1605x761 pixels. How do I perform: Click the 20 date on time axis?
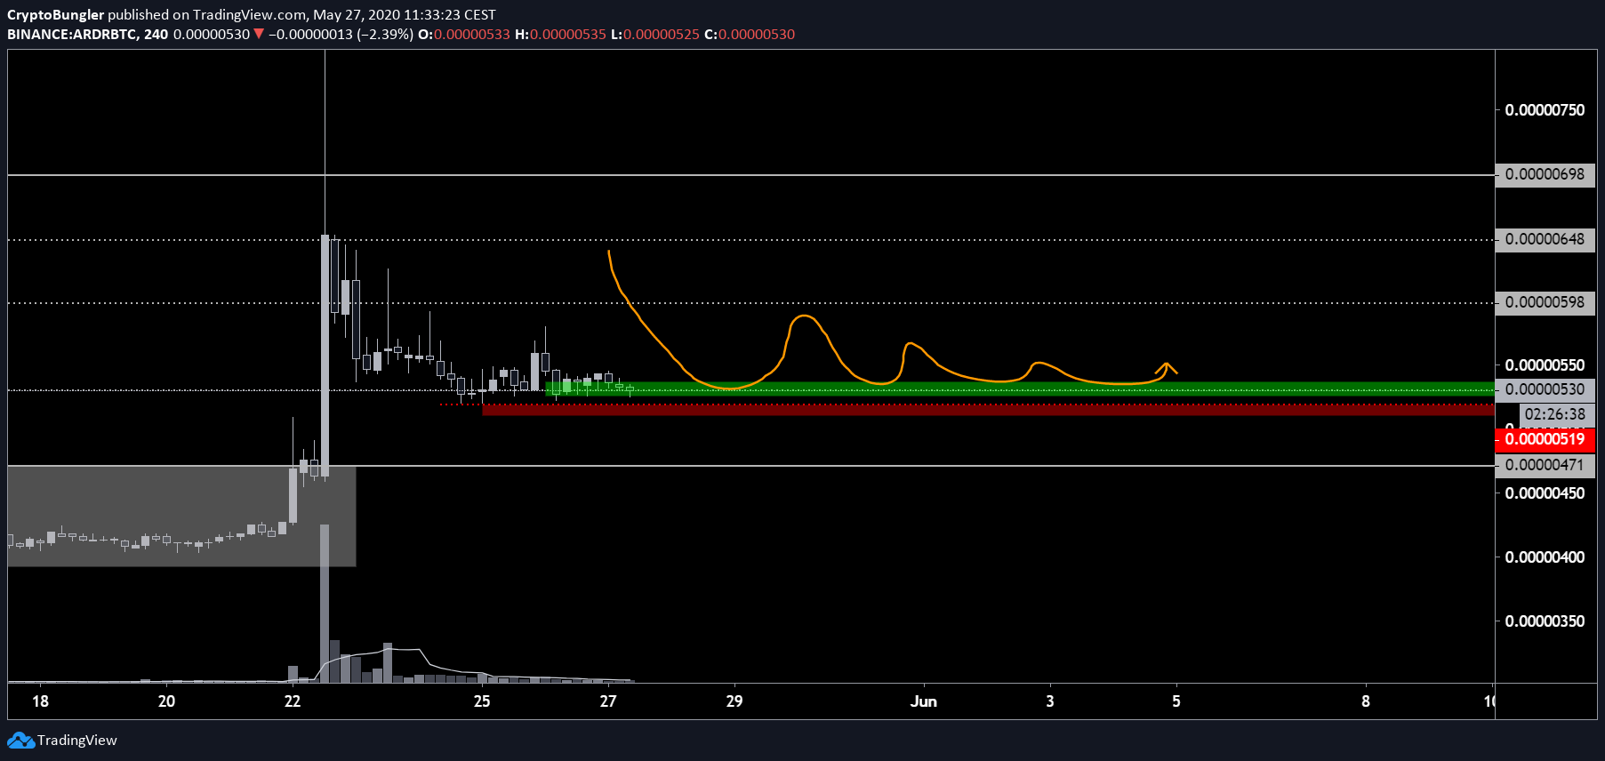coord(166,701)
